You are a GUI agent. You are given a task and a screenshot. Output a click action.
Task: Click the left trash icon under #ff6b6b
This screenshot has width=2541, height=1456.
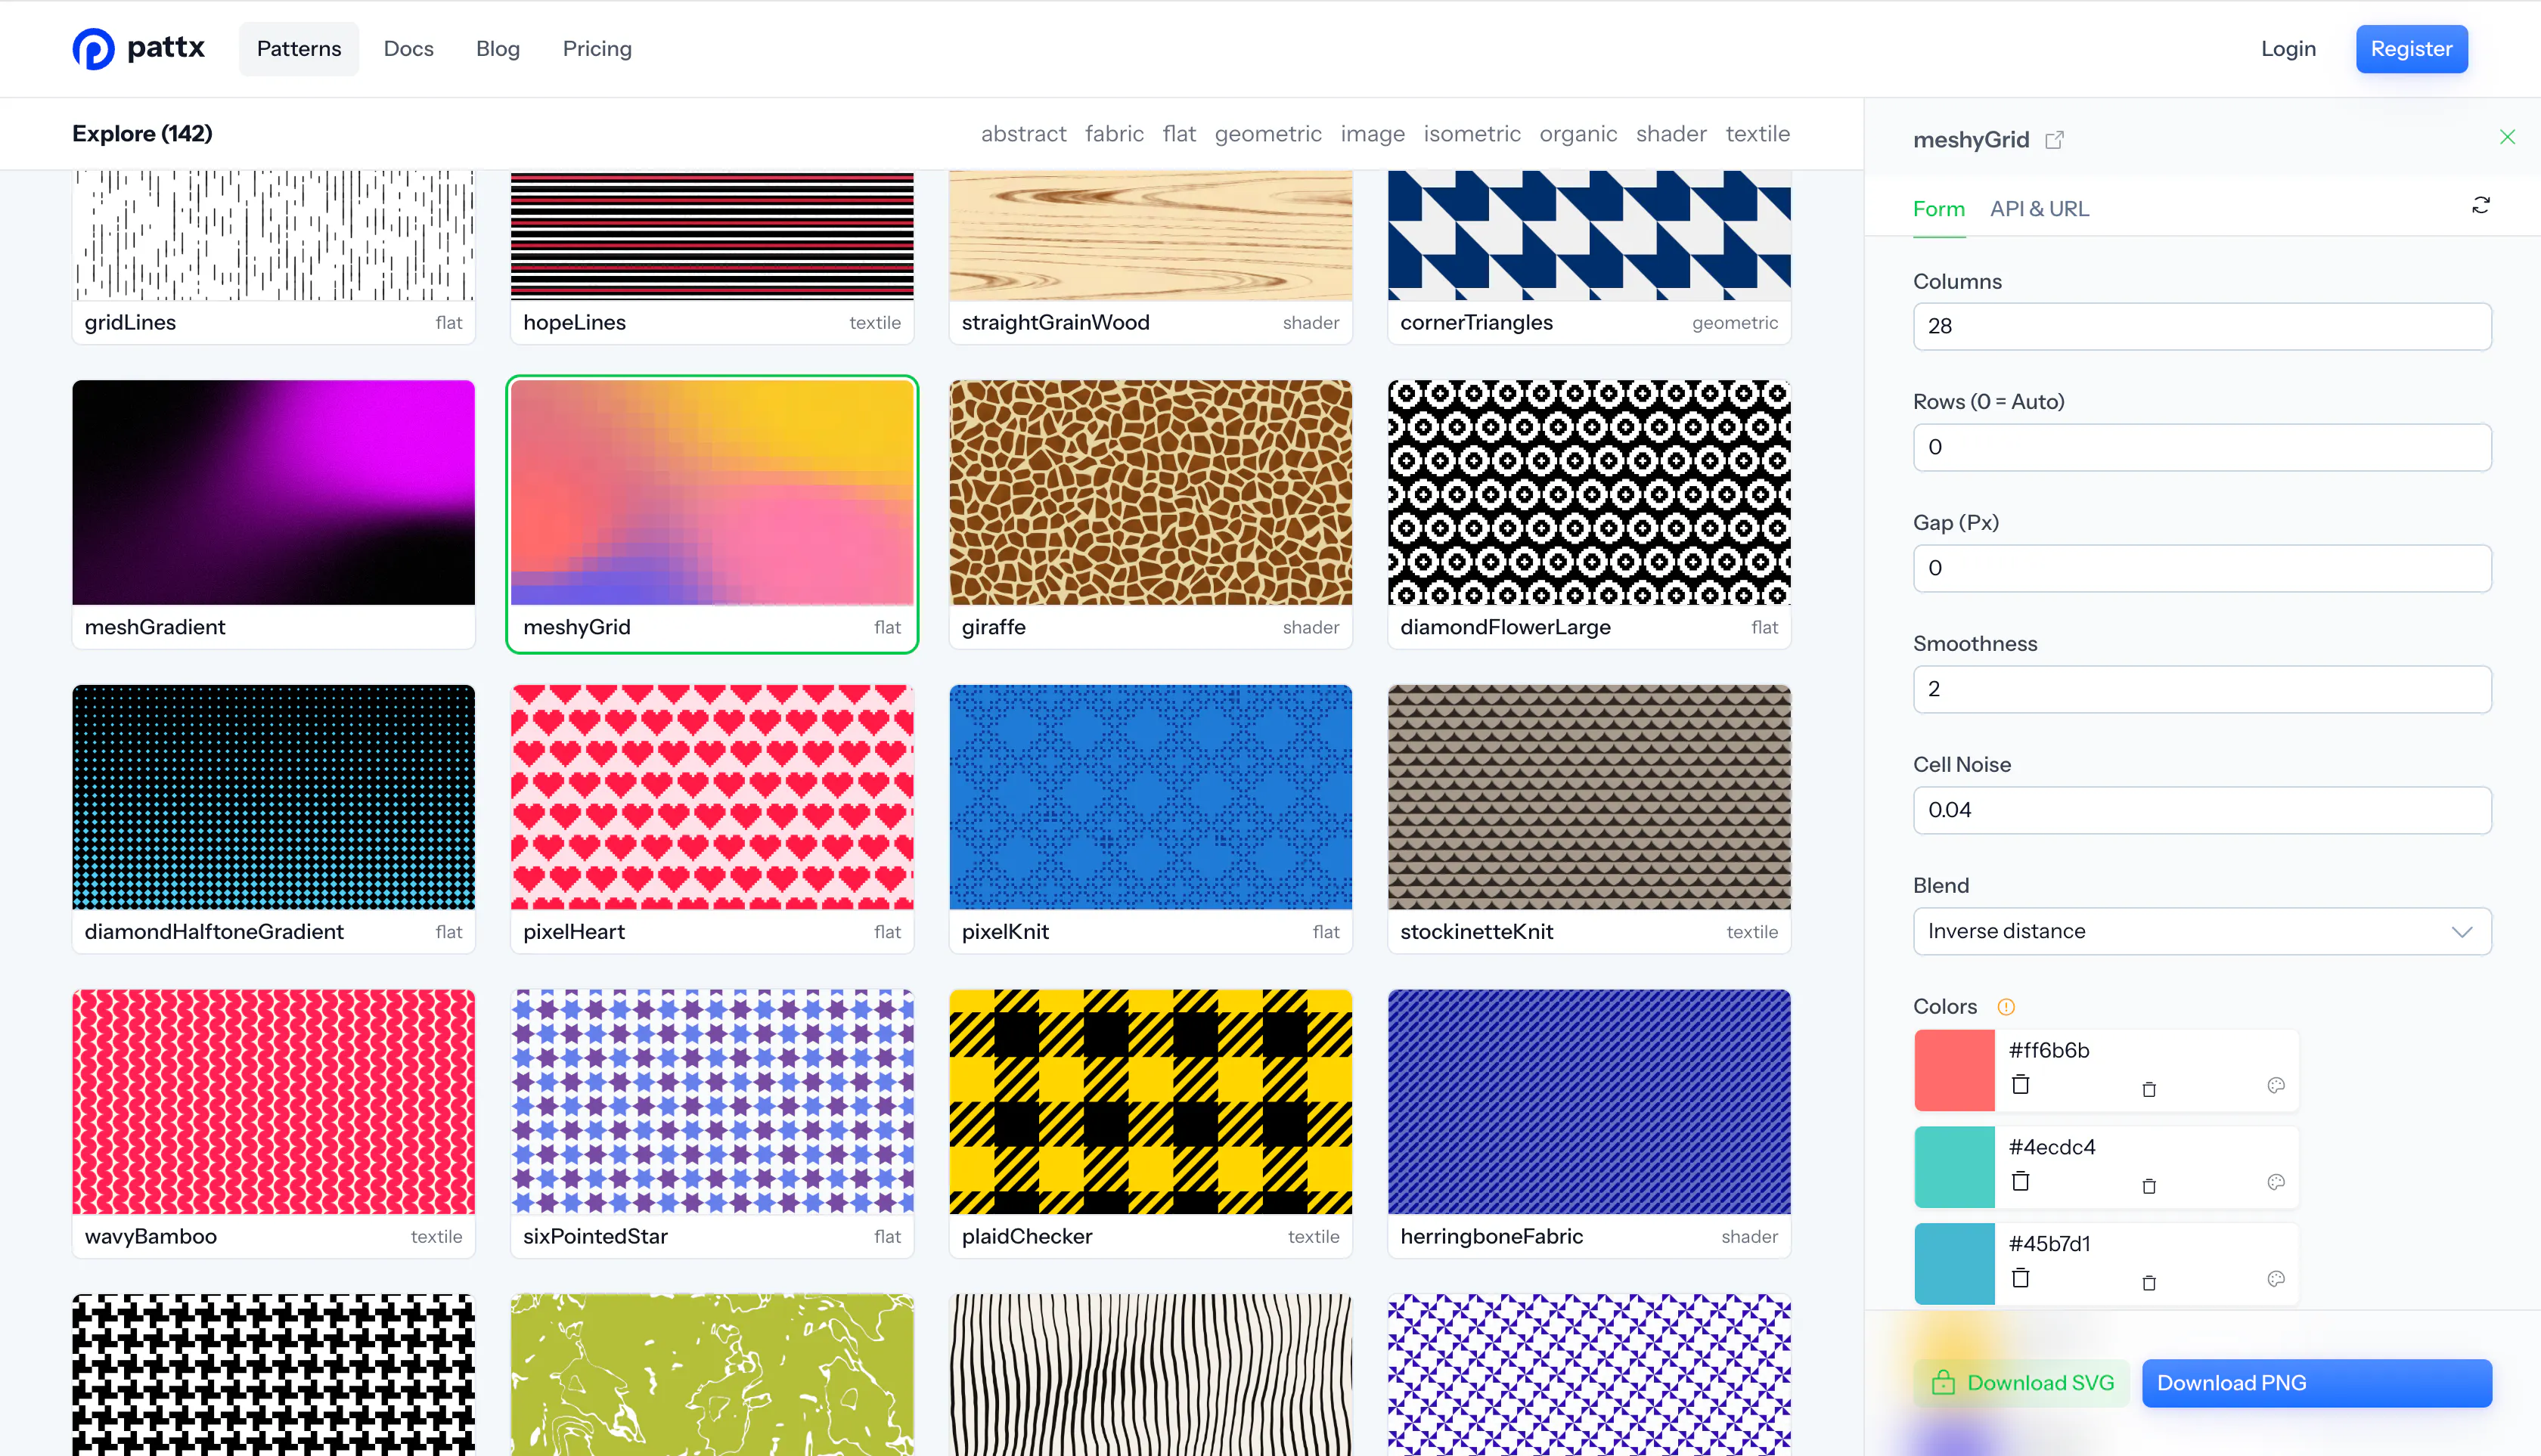click(2021, 1084)
